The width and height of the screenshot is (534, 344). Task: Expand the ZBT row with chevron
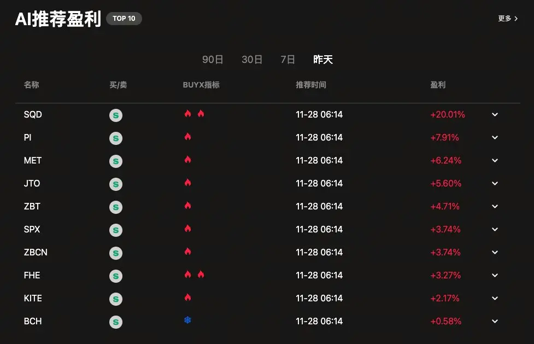pyautogui.click(x=495, y=207)
